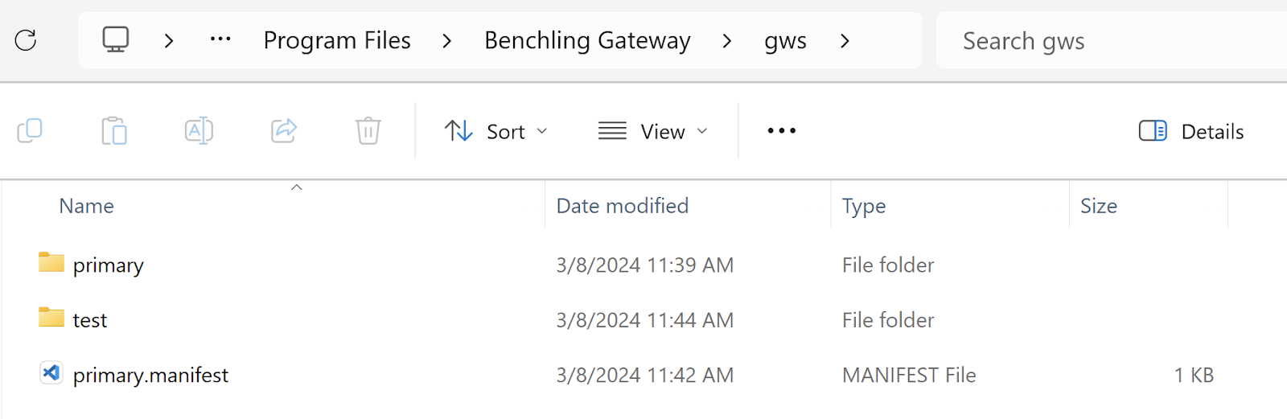The image size is (1287, 419).
Task: Toggle the Details pane
Action: click(1191, 131)
